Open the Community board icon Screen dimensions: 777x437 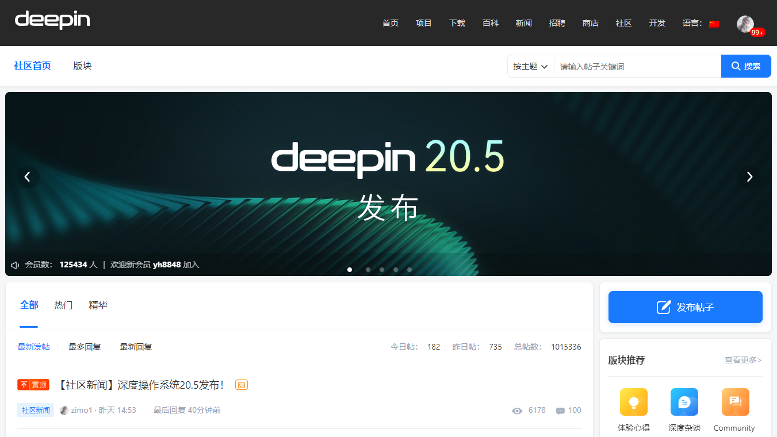click(736, 402)
